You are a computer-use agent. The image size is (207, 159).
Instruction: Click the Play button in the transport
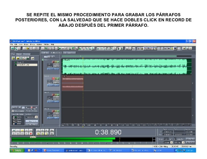point(18,131)
